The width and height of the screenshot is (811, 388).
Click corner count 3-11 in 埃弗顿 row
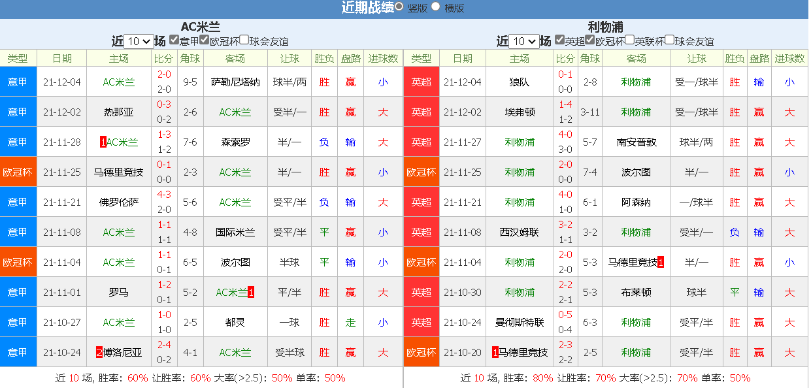point(590,112)
